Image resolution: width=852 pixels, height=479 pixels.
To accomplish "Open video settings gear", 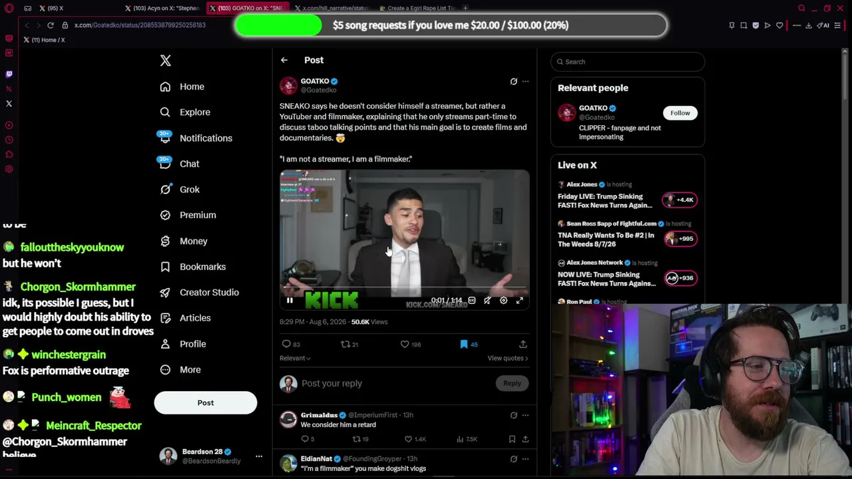I will point(503,301).
